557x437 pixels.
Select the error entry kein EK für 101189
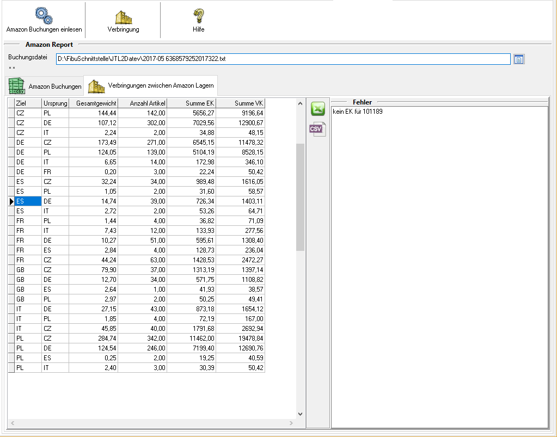pos(357,112)
